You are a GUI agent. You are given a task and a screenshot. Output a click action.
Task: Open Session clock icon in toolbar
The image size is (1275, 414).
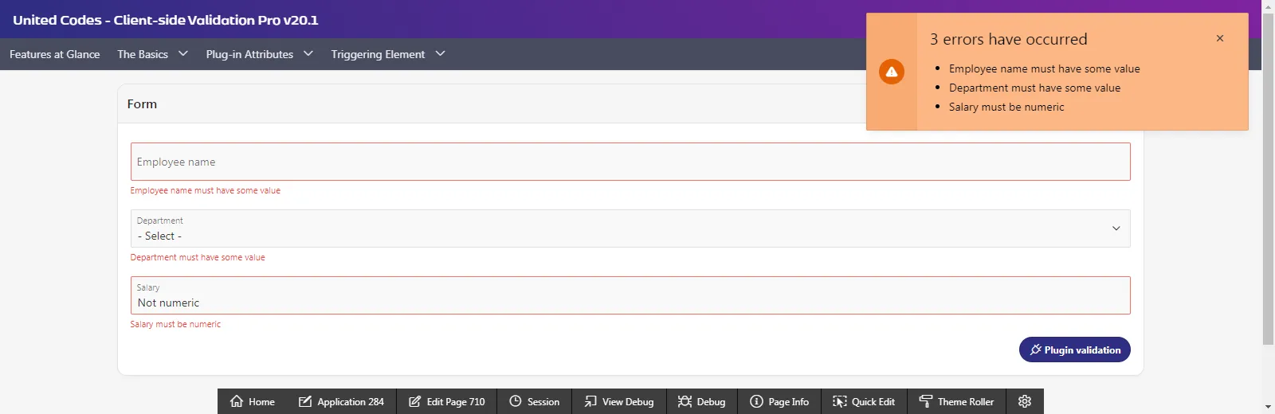[x=516, y=401]
